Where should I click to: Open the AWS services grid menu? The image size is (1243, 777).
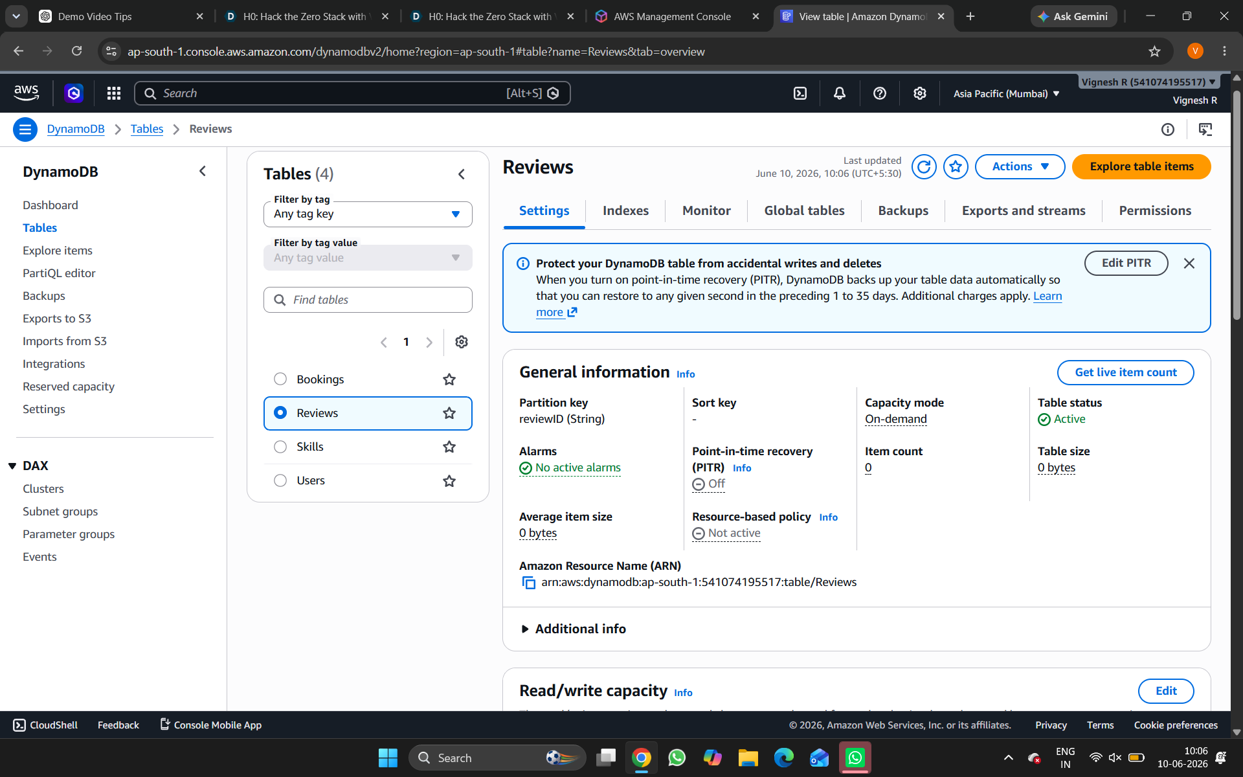pyautogui.click(x=114, y=93)
